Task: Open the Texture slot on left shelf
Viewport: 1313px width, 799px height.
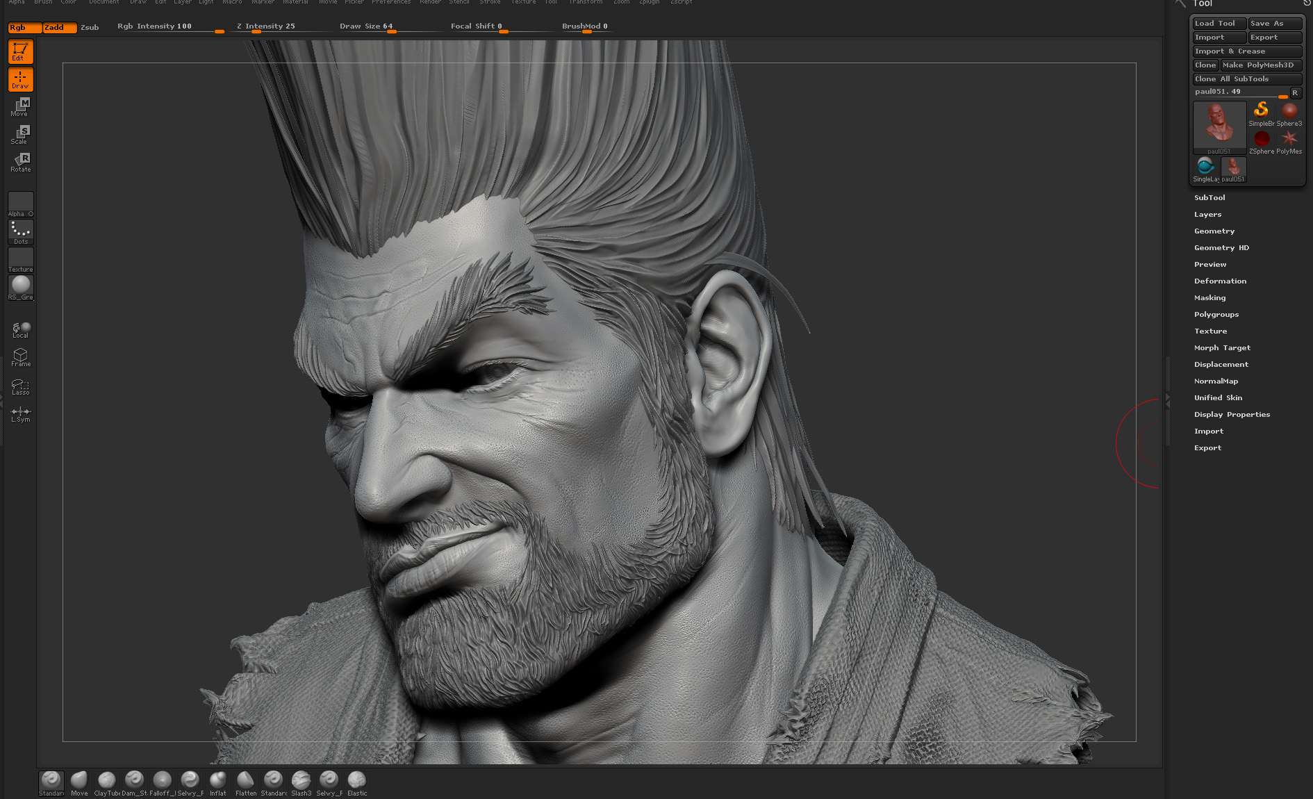Action: pos(20,260)
